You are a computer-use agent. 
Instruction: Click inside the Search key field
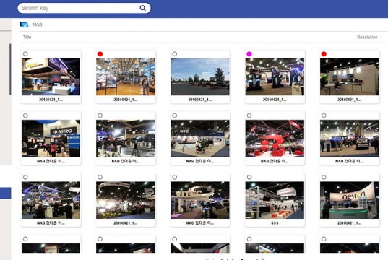(79, 8)
